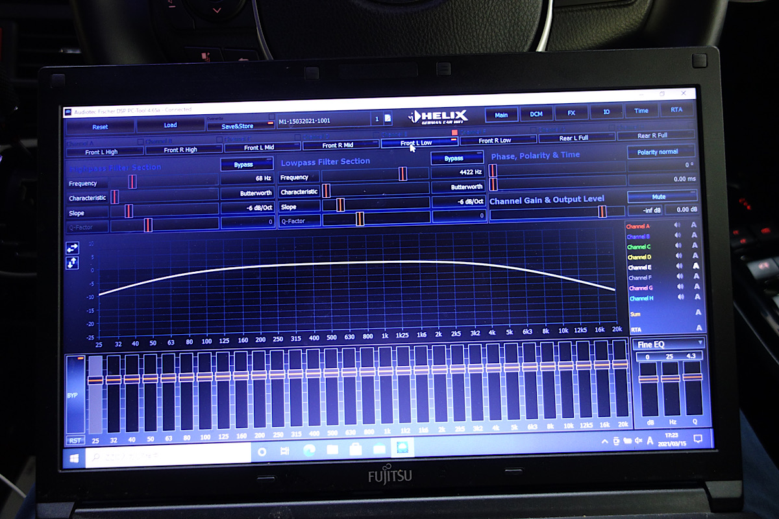Click the Save&Store button
The image size is (779, 519).
[238, 127]
